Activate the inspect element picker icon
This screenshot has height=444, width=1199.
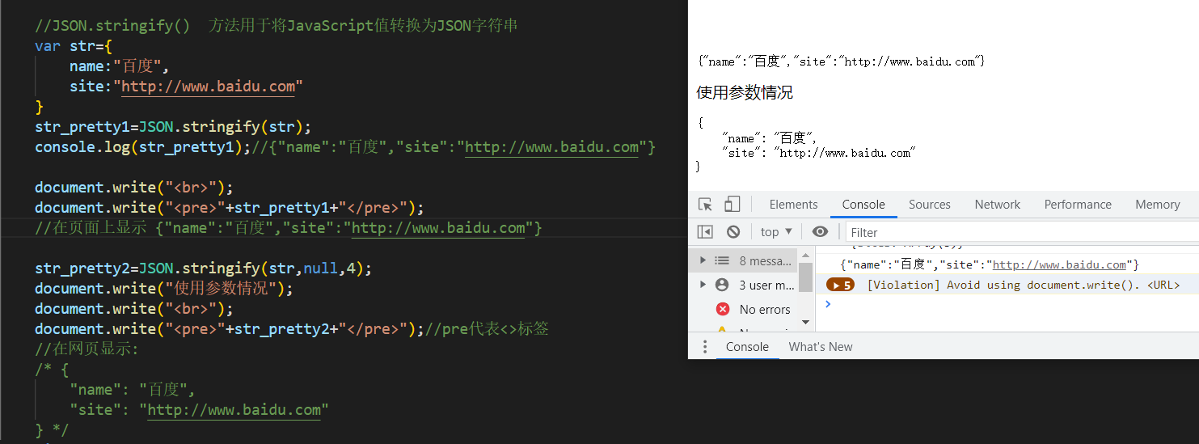point(705,205)
